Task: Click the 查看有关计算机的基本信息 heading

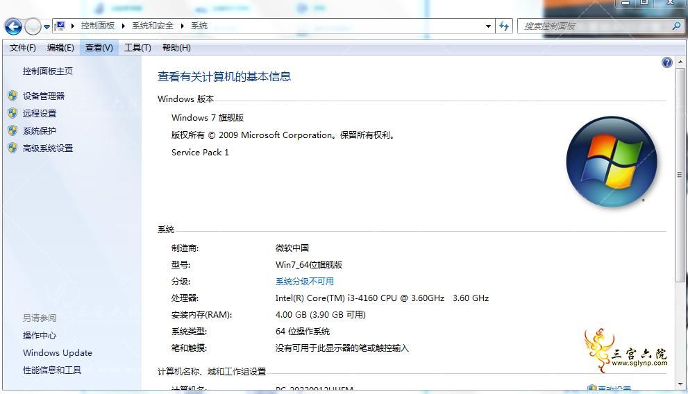Action: [x=224, y=77]
